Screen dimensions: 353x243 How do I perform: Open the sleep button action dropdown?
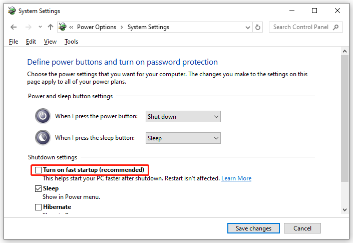click(x=183, y=138)
